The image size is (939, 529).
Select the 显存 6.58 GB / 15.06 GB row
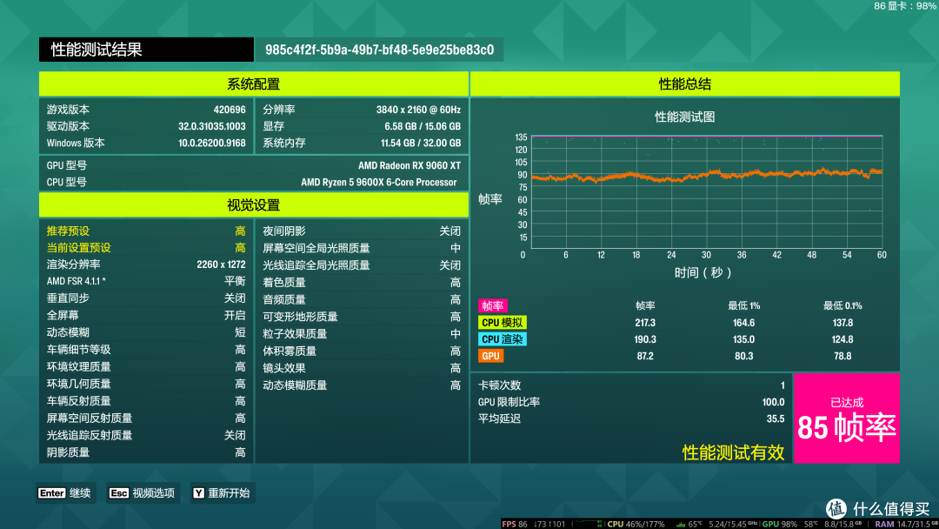click(362, 126)
